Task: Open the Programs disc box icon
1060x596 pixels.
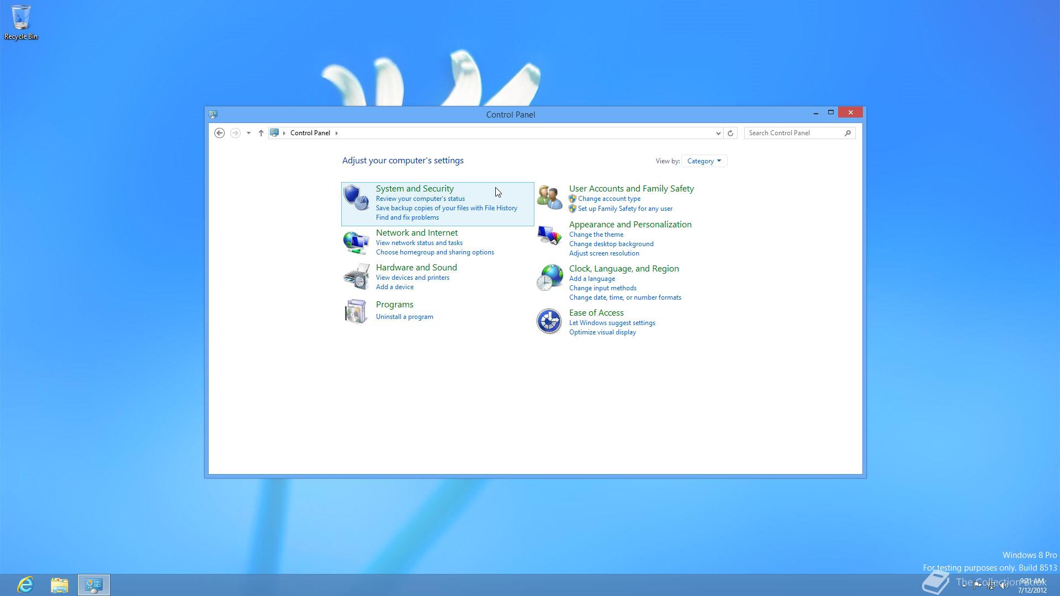Action: [356, 312]
